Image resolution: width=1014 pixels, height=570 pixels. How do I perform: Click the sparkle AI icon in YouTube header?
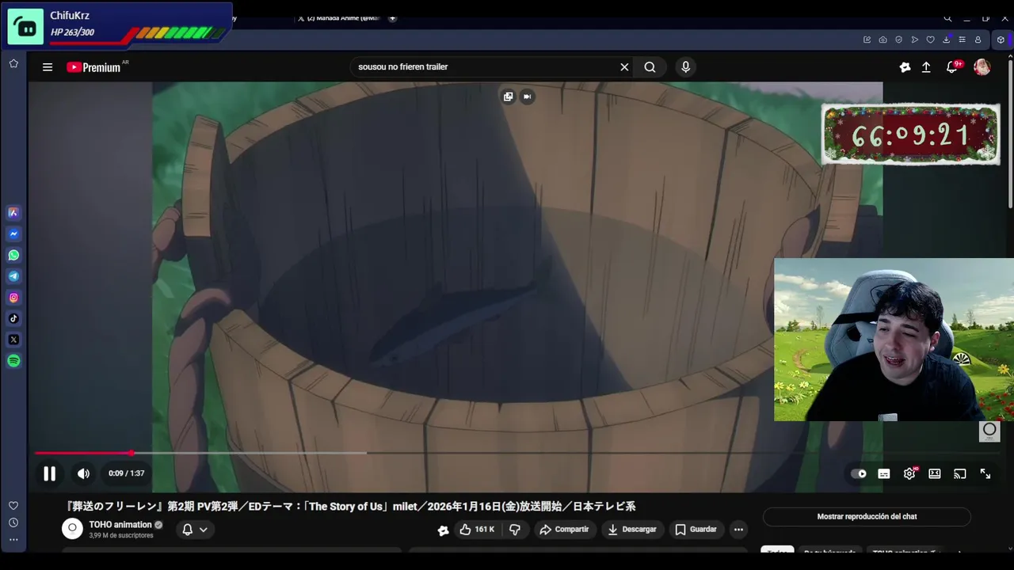click(905, 67)
